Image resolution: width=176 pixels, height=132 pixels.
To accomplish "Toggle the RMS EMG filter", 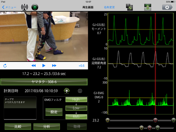I will [x=76, y=117].
